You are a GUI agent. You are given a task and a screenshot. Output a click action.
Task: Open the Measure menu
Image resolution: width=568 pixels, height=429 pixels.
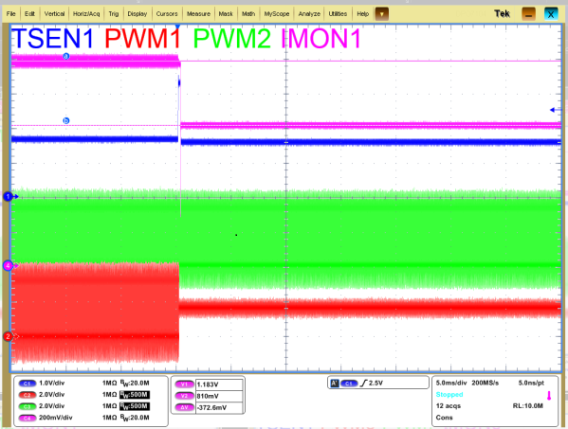(198, 14)
